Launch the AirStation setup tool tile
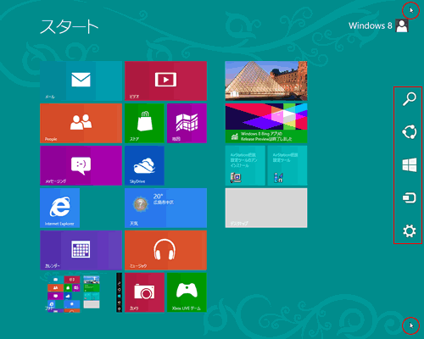424x339 pixels. (x=287, y=165)
